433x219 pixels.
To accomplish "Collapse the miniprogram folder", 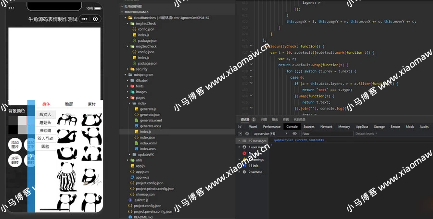I will tap(126, 75).
